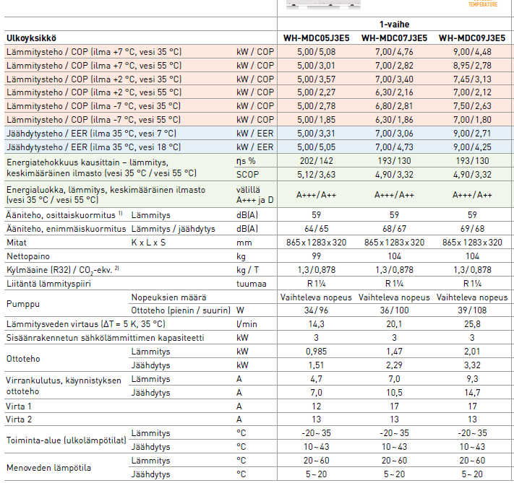Click the 0,985 kW heating input value

pyautogui.click(x=316, y=351)
